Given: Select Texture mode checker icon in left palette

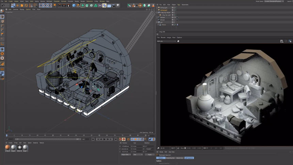Looking at the screenshot, I should coord(2,21).
